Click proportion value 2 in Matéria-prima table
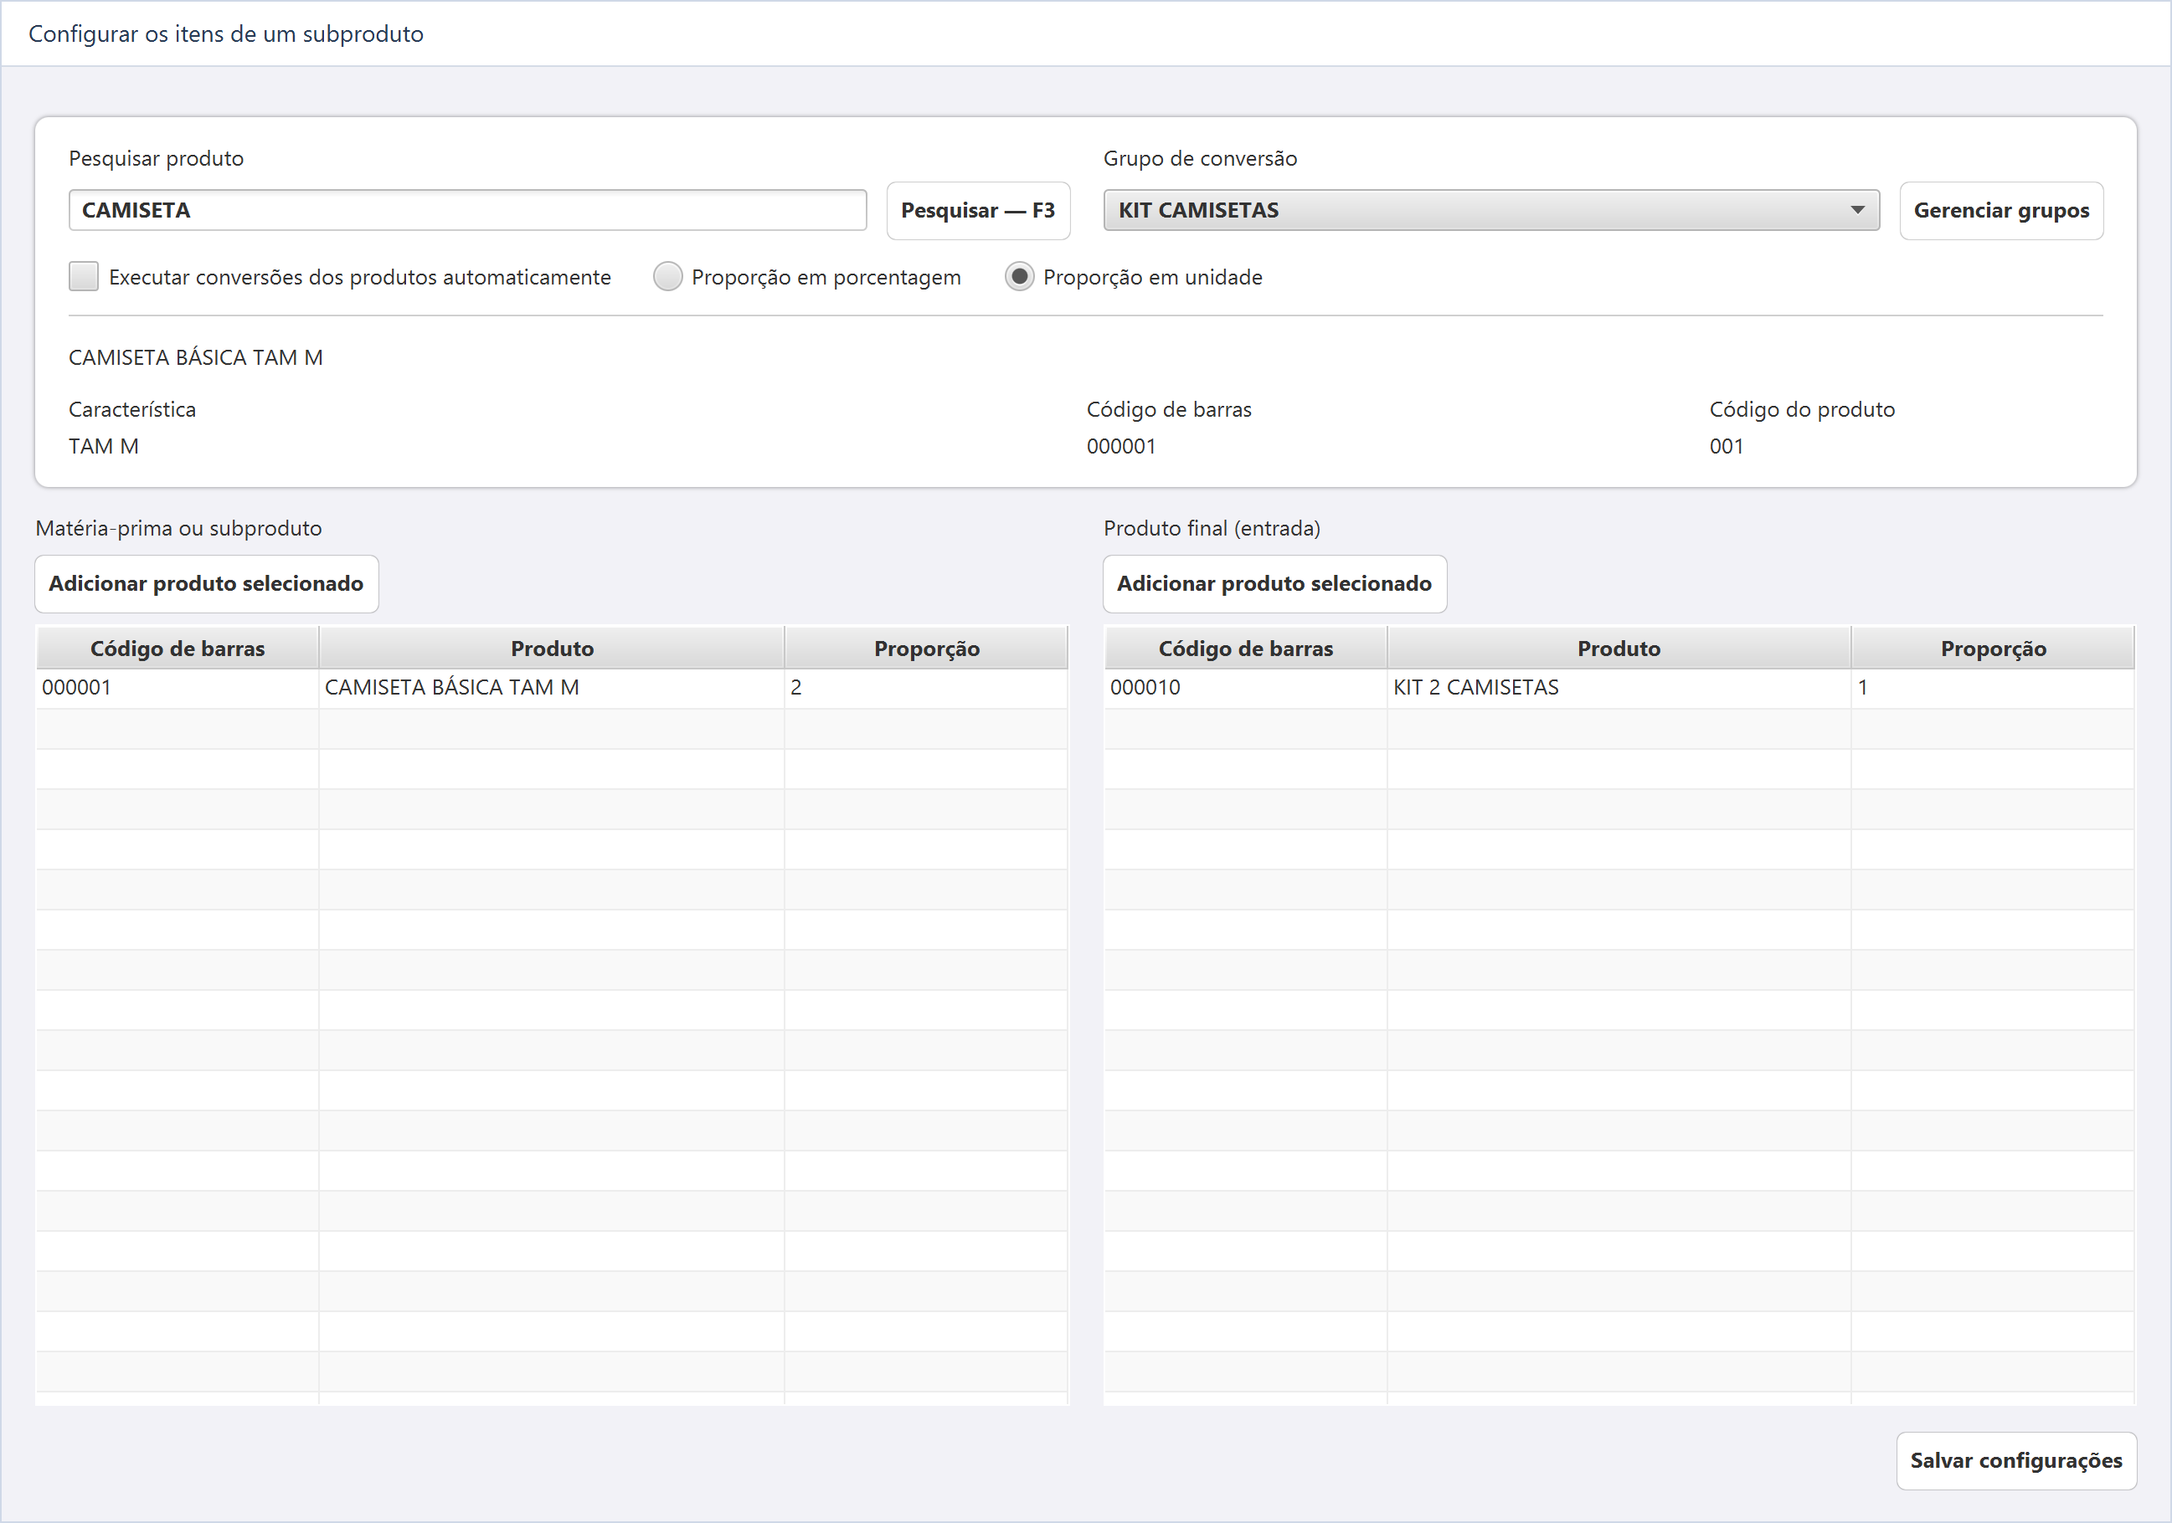 click(926, 688)
